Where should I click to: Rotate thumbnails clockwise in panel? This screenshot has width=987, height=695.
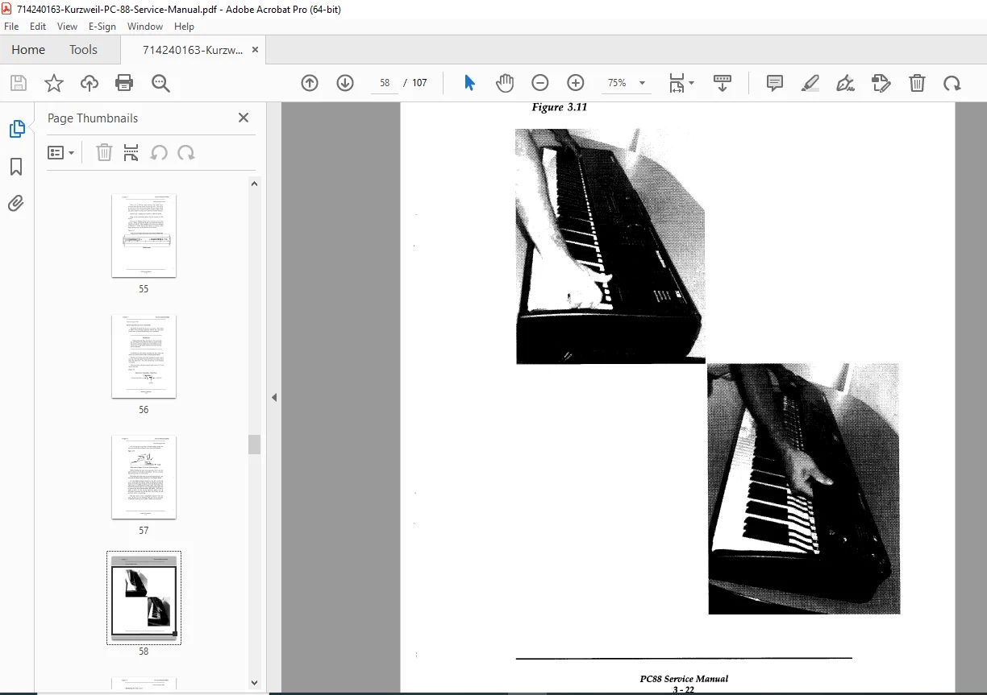tap(186, 153)
